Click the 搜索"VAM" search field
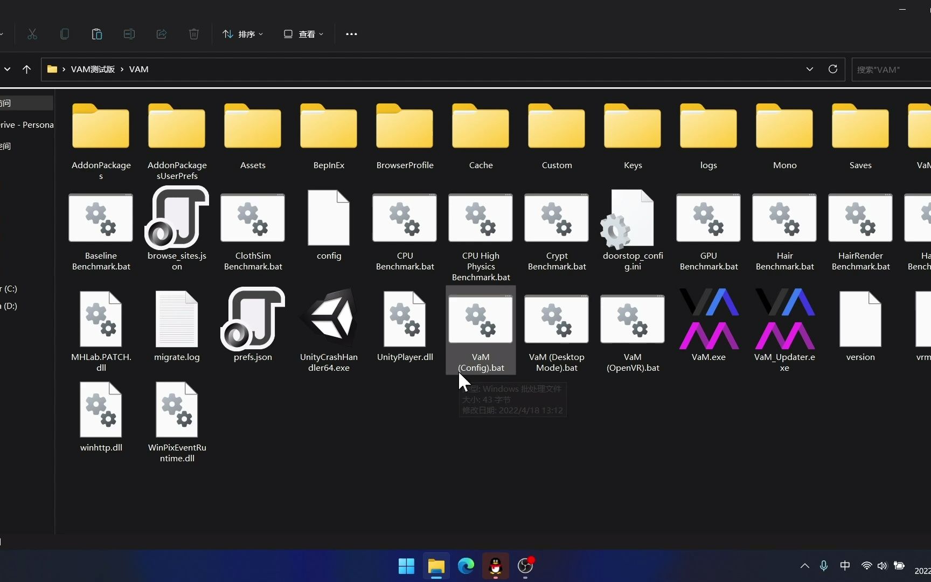This screenshot has height=582, width=931. click(892, 70)
